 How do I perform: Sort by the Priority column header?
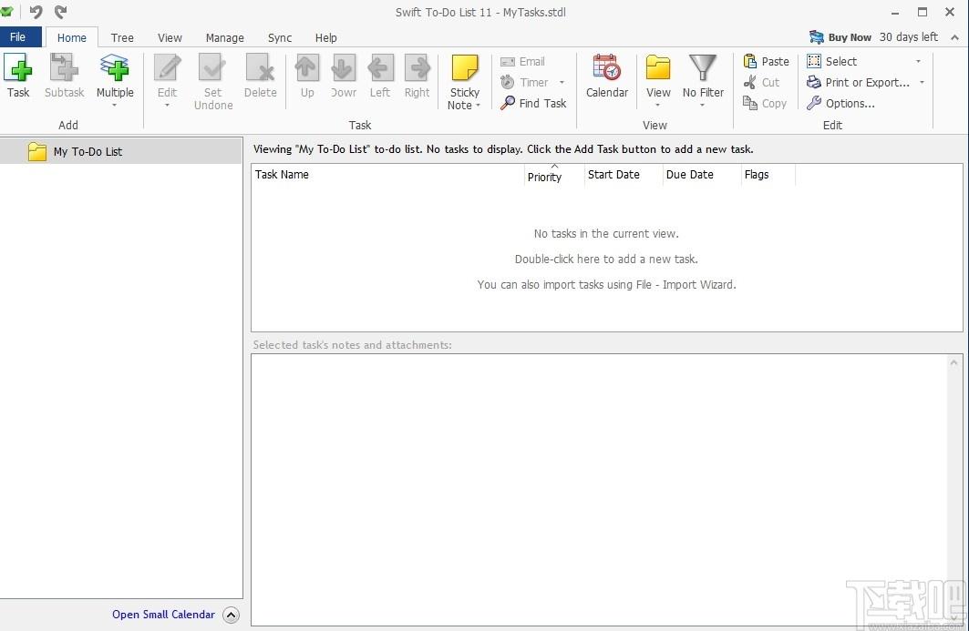[x=544, y=177]
